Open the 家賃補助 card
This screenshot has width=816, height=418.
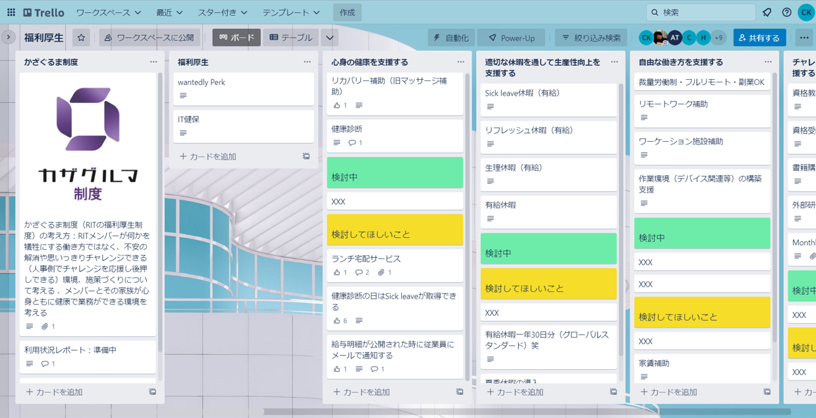(702, 368)
